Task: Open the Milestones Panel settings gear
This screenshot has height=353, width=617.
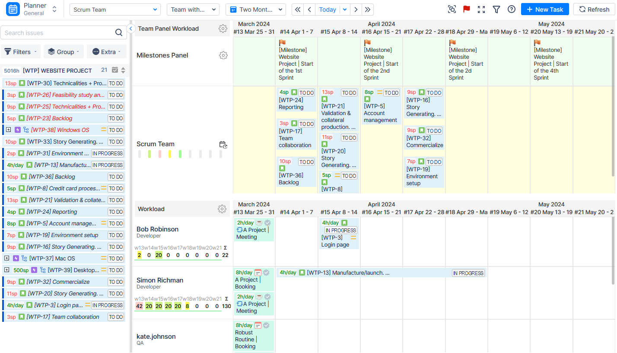Action: (x=223, y=55)
